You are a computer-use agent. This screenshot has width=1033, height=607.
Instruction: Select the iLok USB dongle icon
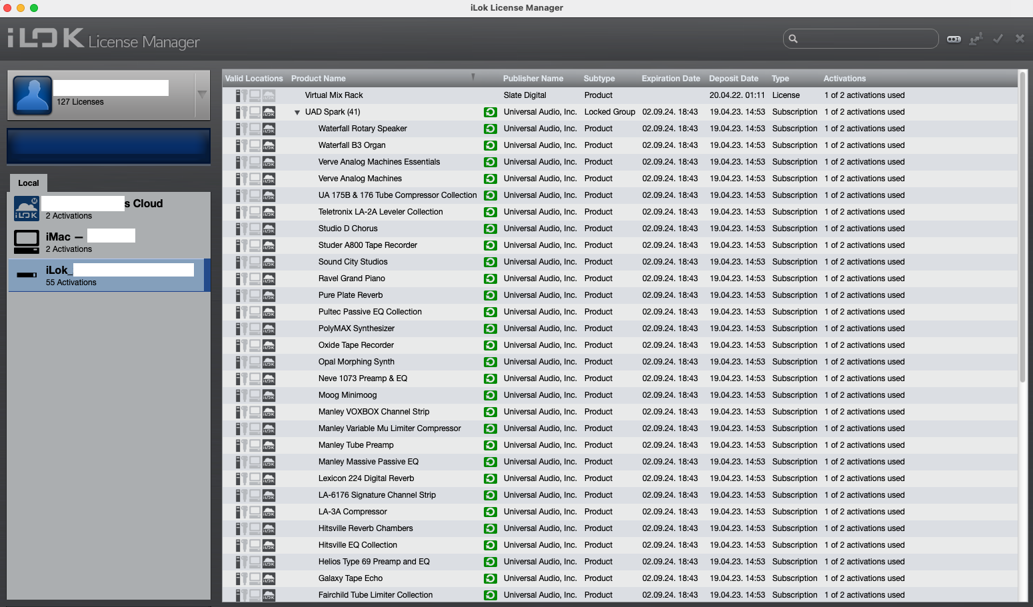pyautogui.click(x=27, y=275)
